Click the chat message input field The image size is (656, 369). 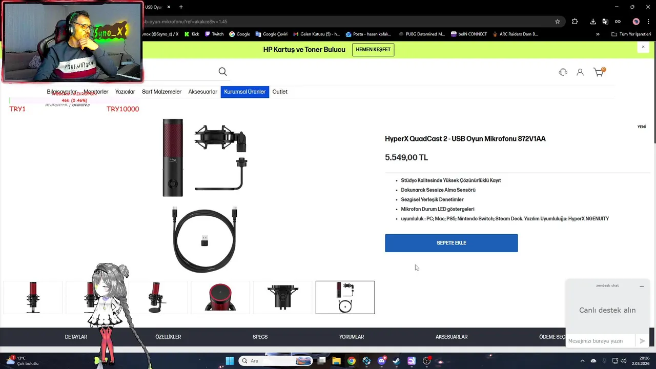click(x=601, y=341)
